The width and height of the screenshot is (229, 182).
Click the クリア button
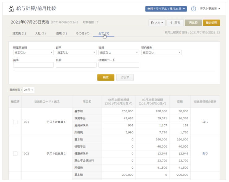point(125,78)
